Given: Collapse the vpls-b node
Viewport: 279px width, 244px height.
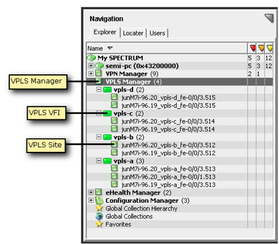Looking at the screenshot, I should pyautogui.click(x=99, y=137).
